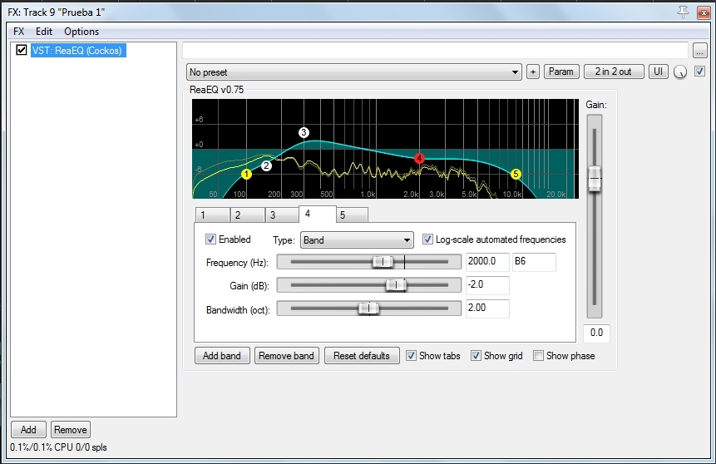Screen dimensions: 716x464
Task: Switch to band tab 5
Action: 353,215
